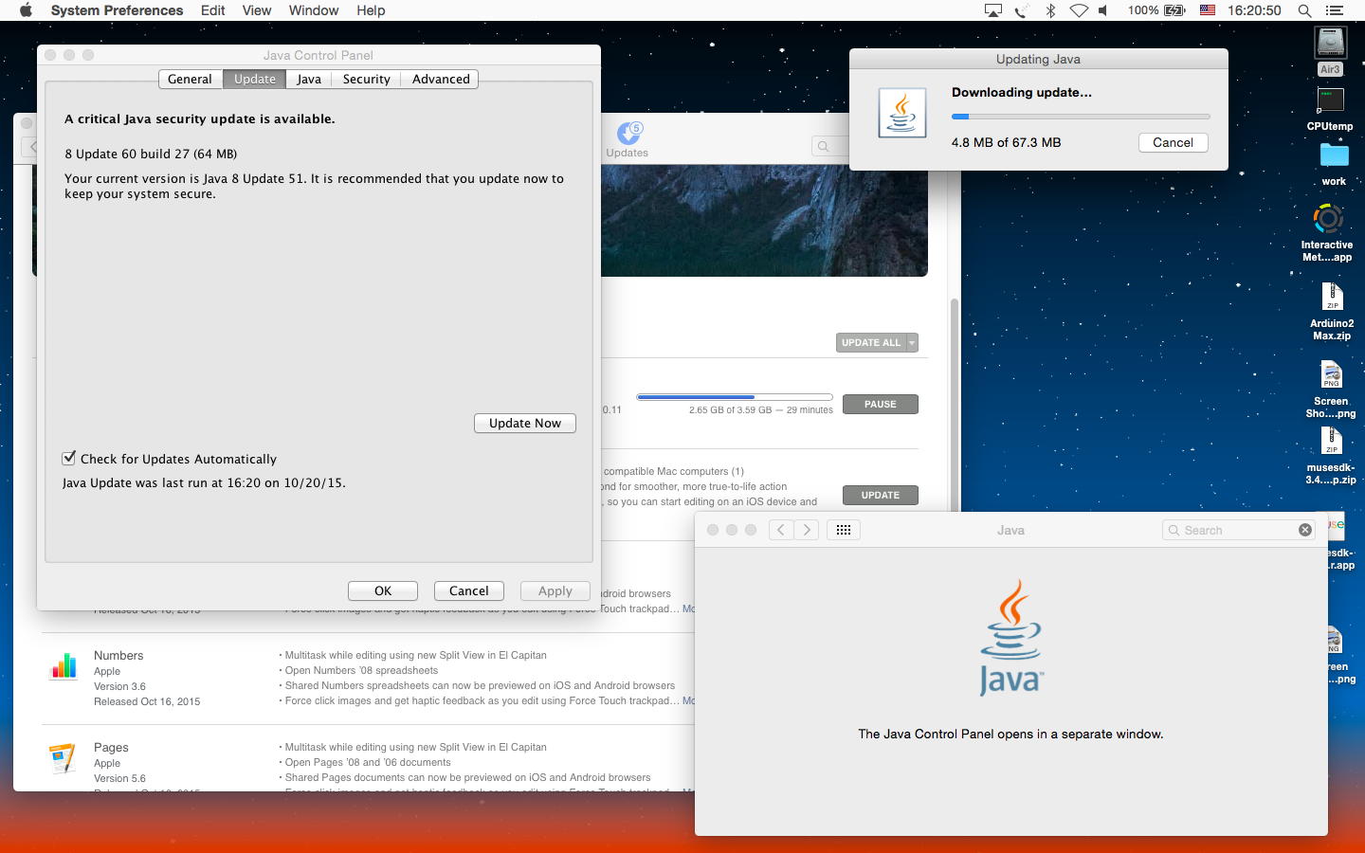Click the App Store search field

click(831, 146)
